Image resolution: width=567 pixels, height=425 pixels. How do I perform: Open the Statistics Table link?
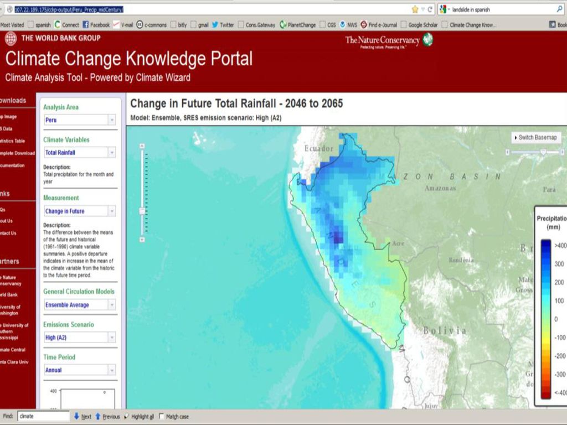pyautogui.click(x=13, y=141)
